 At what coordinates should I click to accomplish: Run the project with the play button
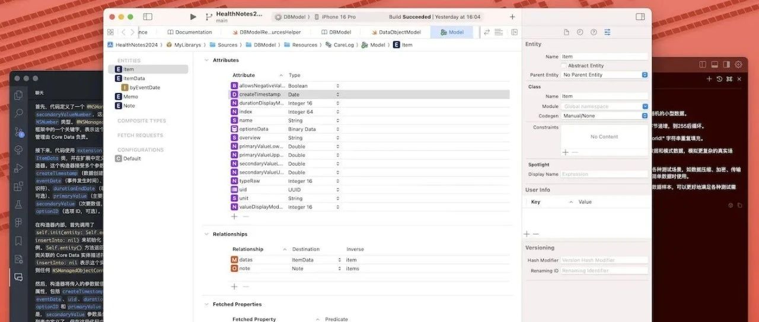click(193, 17)
